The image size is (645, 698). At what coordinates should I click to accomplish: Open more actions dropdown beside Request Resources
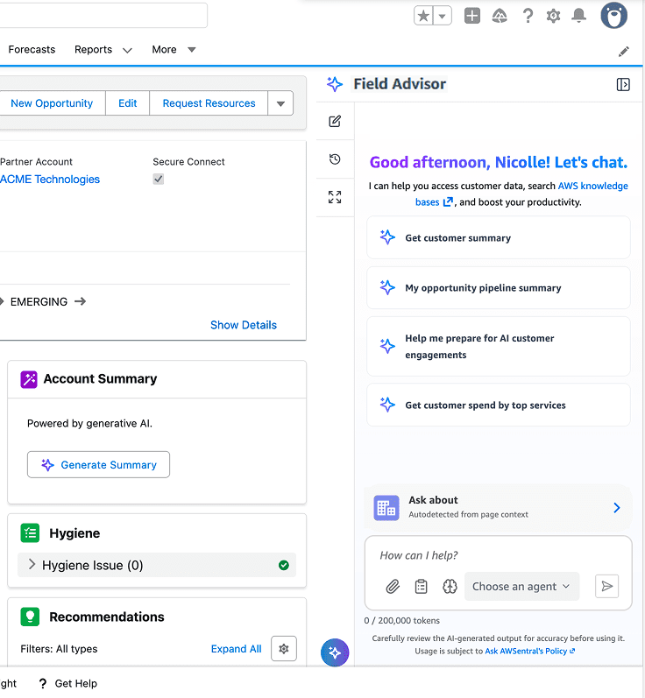[x=280, y=103]
